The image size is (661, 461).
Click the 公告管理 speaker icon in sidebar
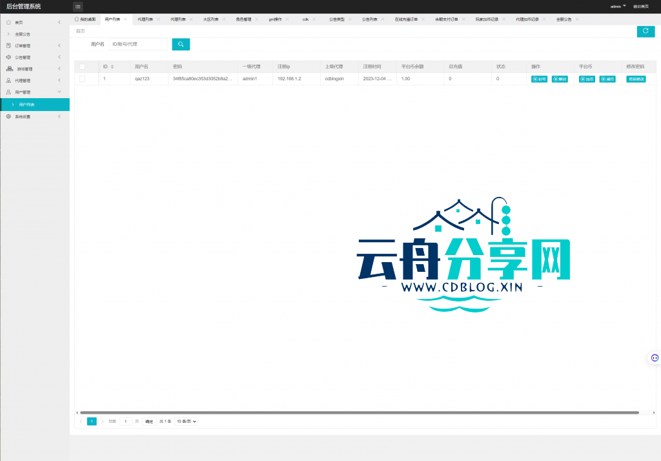[x=8, y=57]
